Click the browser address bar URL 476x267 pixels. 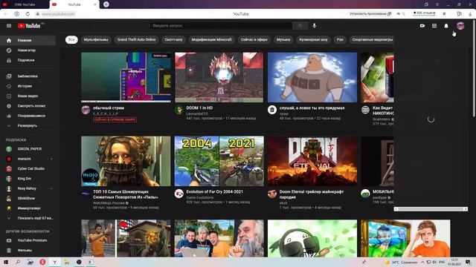(58, 14)
